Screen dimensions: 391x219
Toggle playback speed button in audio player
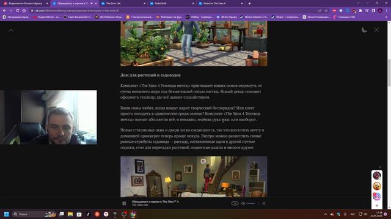click(235, 203)
